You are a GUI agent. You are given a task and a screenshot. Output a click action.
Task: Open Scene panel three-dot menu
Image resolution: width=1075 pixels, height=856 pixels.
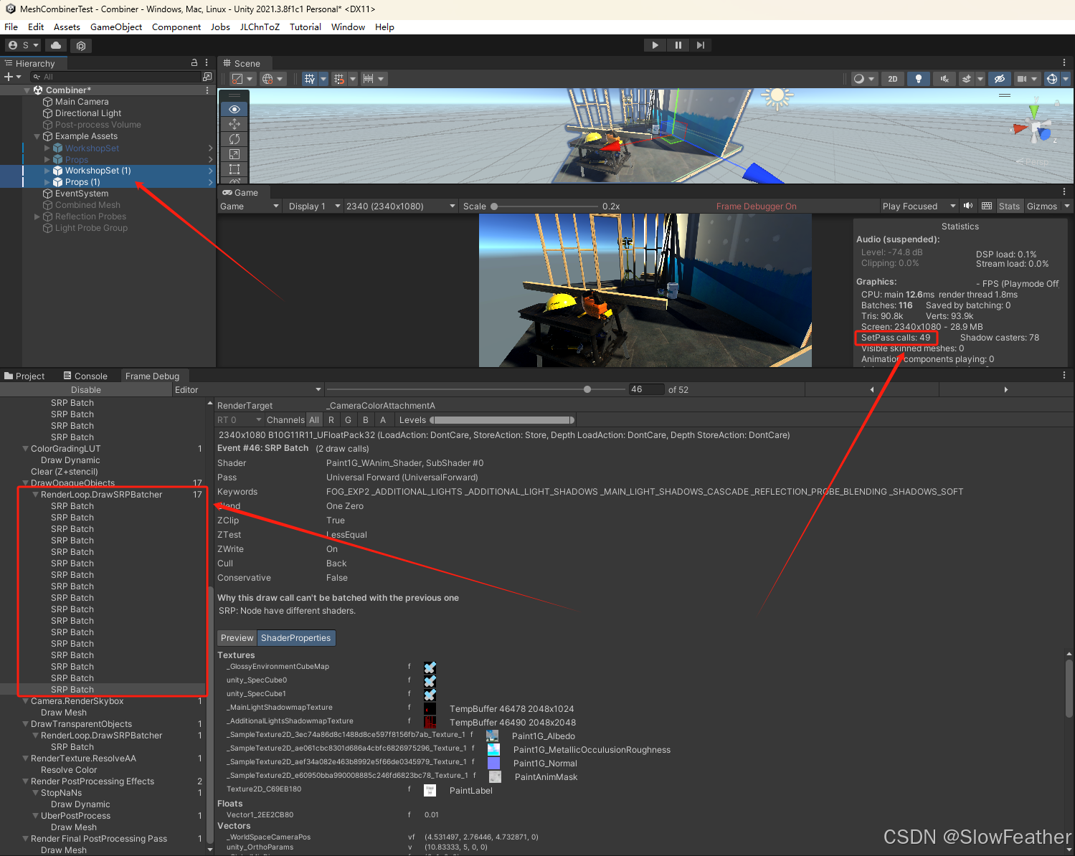tap(1064, 63)
